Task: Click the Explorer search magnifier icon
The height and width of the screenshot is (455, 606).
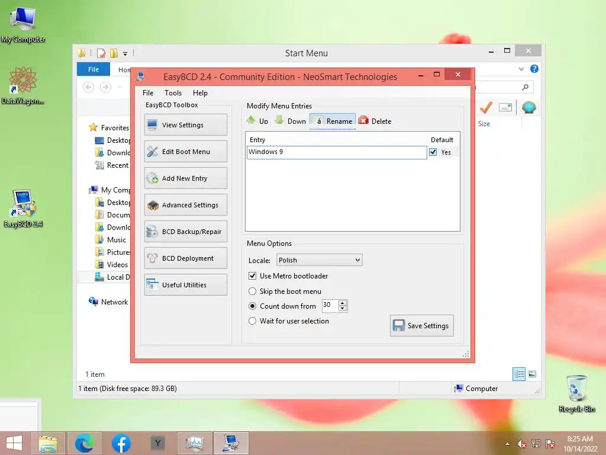Action: (525, 88)
